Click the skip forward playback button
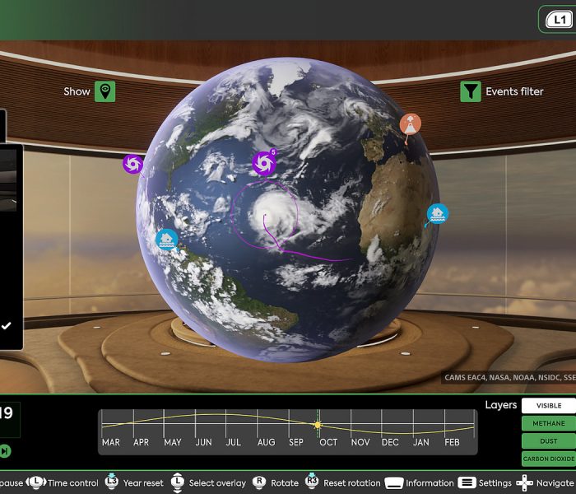Viewport: 576px width, 494px height. [x=5, y=450]
